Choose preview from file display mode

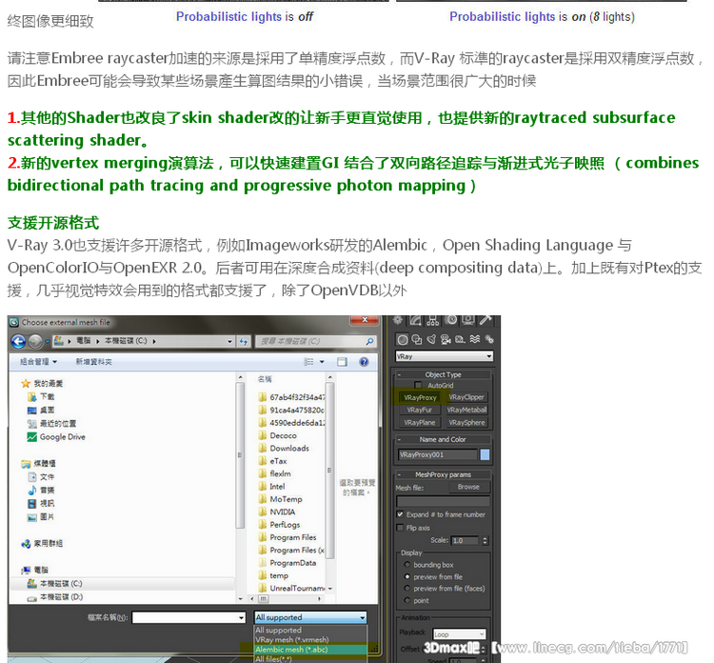coord(407,576)
